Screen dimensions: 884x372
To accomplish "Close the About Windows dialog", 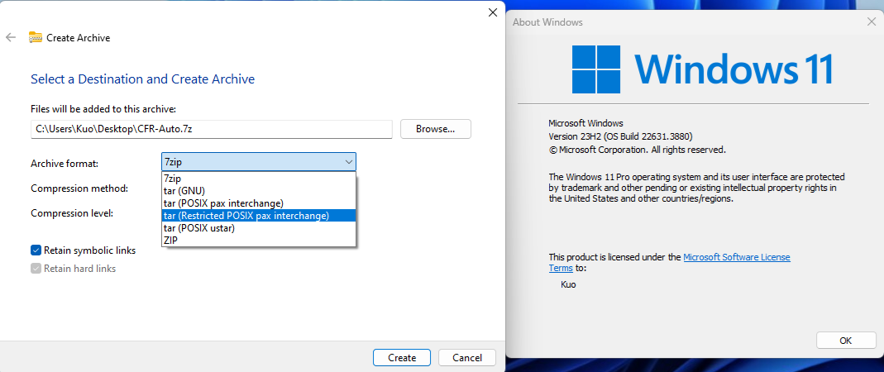I will pos(871,22).
